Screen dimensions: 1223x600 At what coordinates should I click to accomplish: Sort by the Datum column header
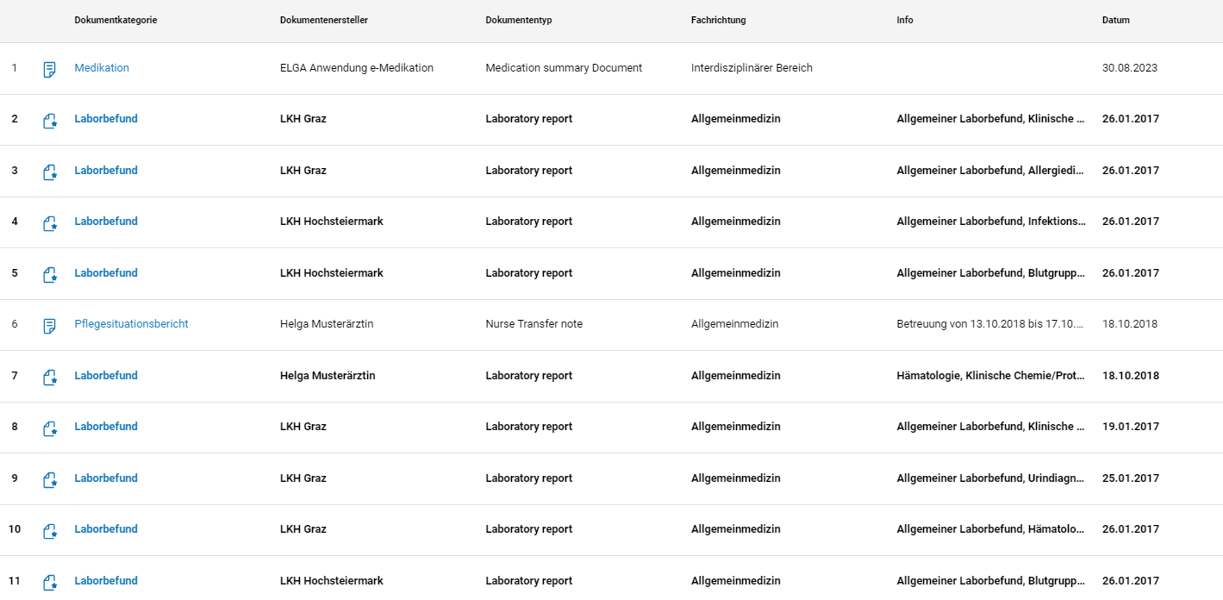tap(1115, 20)
